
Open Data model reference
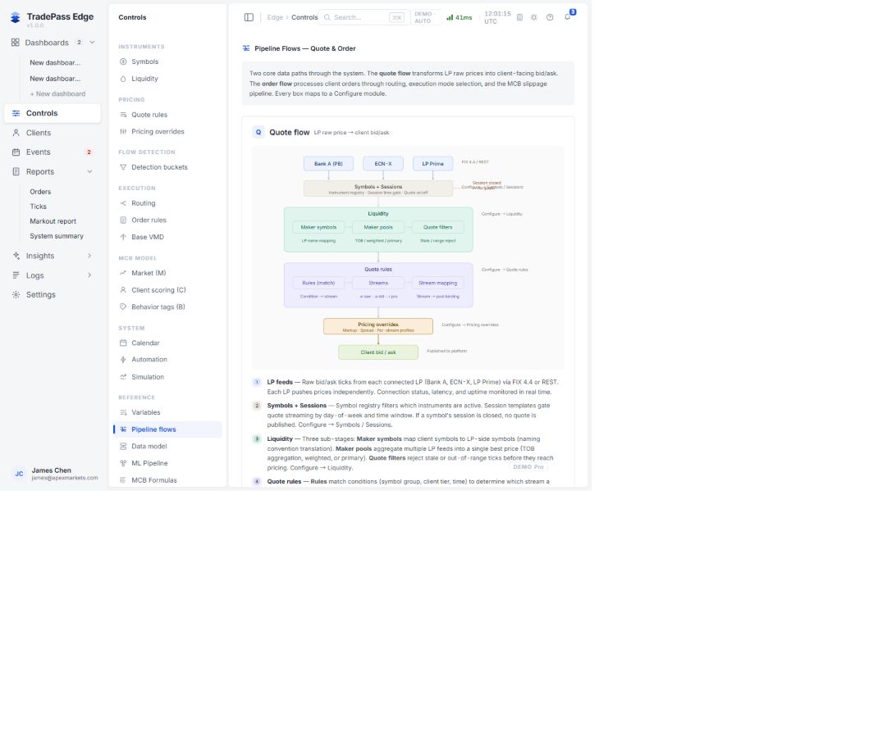tap(167, 446)
